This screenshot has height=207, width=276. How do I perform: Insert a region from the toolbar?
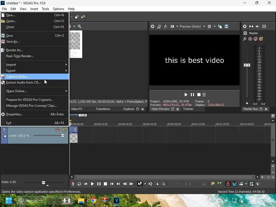(219, 184)
